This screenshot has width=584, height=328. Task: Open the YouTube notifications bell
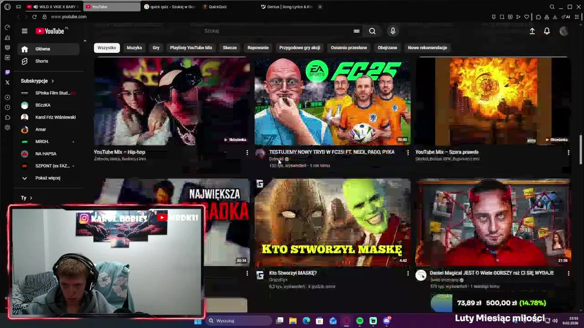click(547, 31)
